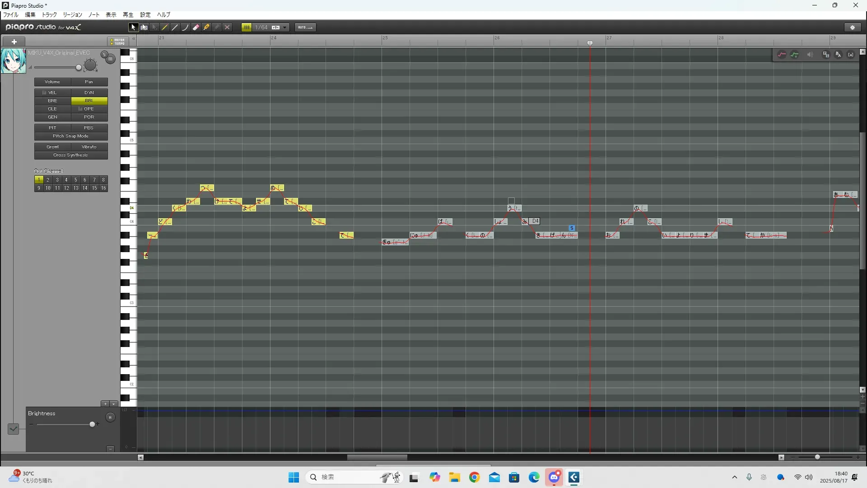The height and width of the screenshot is (488, 867).
Task: Toggle the METER TEMPO display button
Action: [118, 42]
